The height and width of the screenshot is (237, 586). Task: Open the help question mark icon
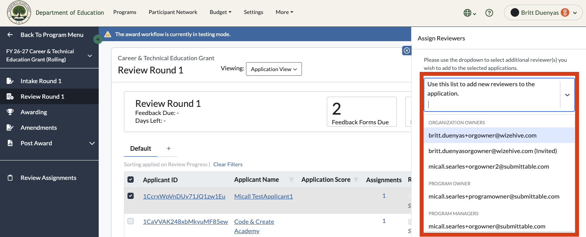489,13
